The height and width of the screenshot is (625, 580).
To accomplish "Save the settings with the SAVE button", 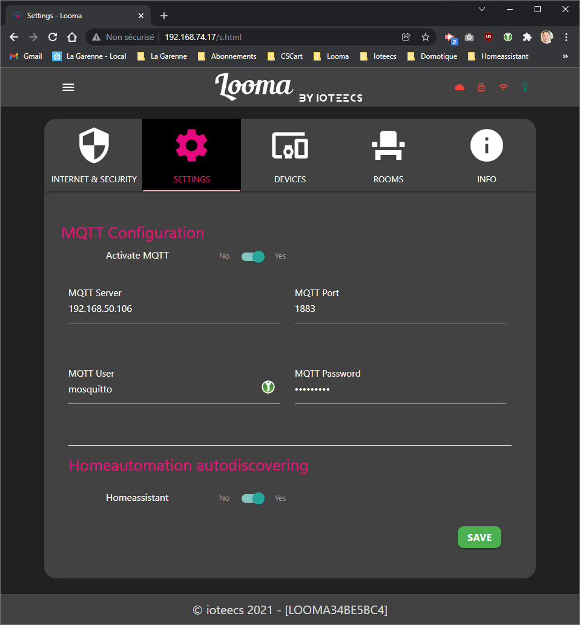I will pos(479,537).
